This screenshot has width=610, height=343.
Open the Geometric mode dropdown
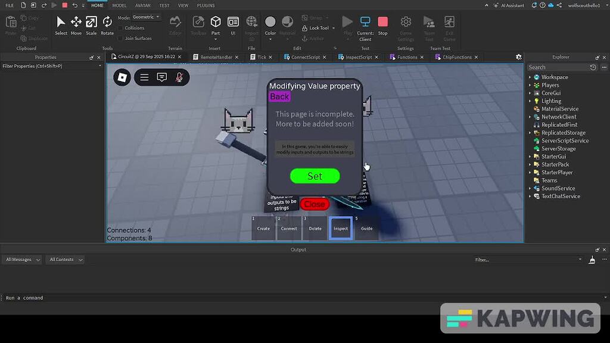[146, 17]
